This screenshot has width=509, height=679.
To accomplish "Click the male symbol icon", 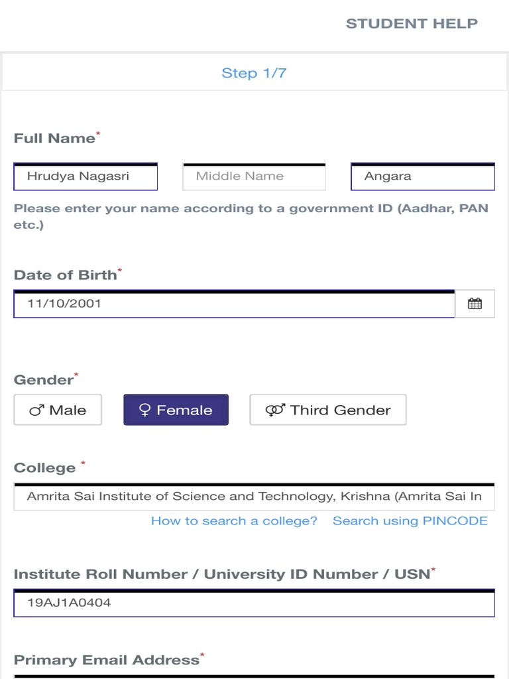I will click(36, 410).
